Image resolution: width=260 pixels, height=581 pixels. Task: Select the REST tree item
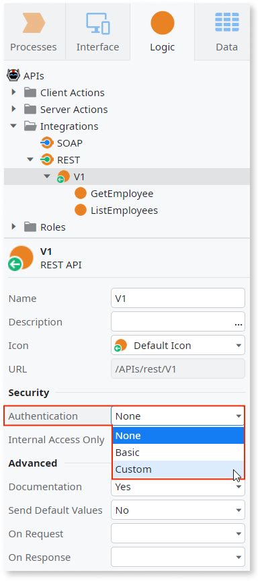coord(69,160)
